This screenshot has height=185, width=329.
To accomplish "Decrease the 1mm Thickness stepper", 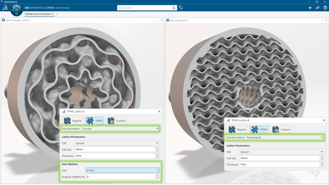I will (x=322, y=166).
